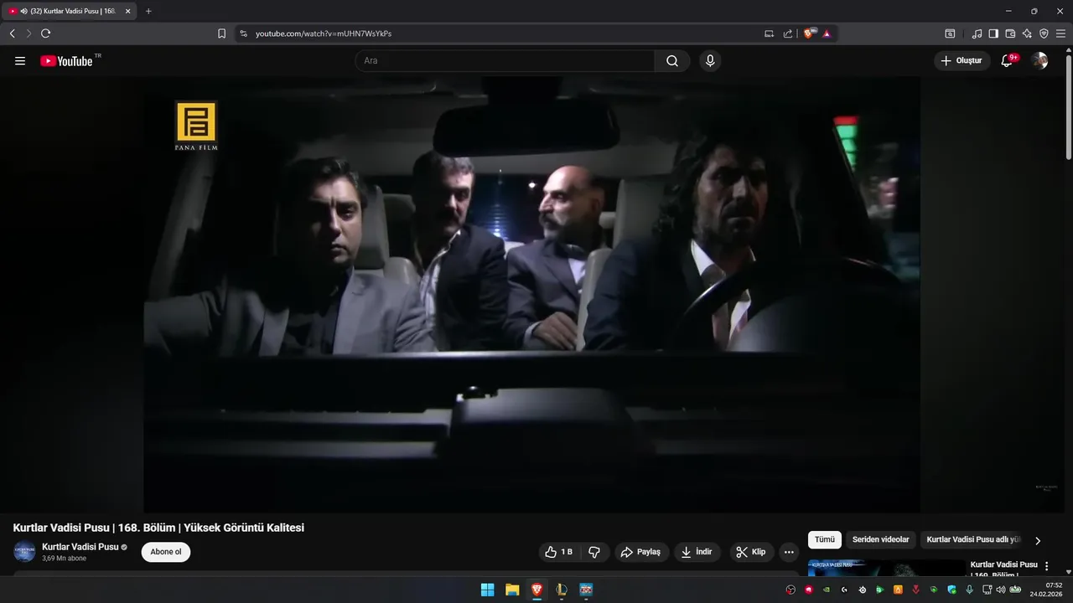The height and width of the screenshot is (603, 1073).
Task: Click the tray microphone icon
Action: pyautogui.click(x=970, y=590)
